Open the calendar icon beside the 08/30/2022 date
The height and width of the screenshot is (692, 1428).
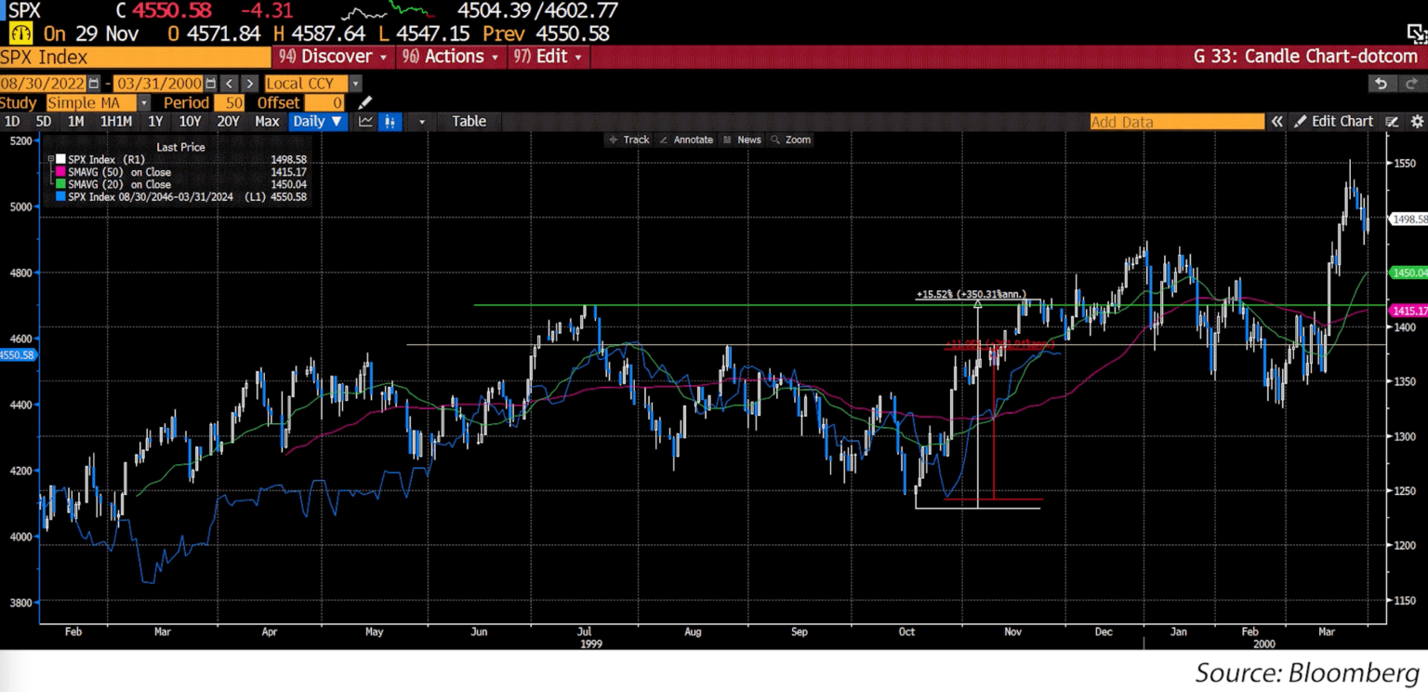coord(94,83)
